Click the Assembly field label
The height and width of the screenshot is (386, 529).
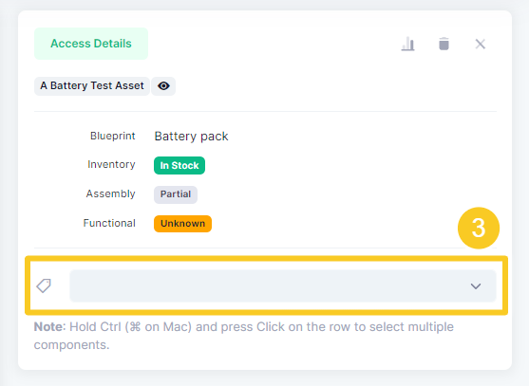tap(111, 193)
